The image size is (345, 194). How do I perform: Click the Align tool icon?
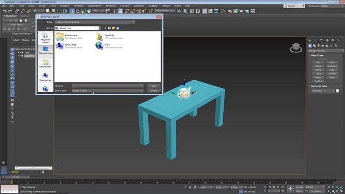pos(185,11)
